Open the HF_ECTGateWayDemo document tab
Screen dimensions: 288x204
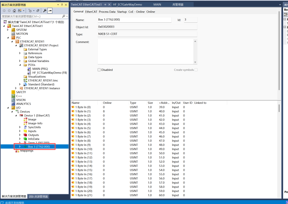tap(127, 5)
